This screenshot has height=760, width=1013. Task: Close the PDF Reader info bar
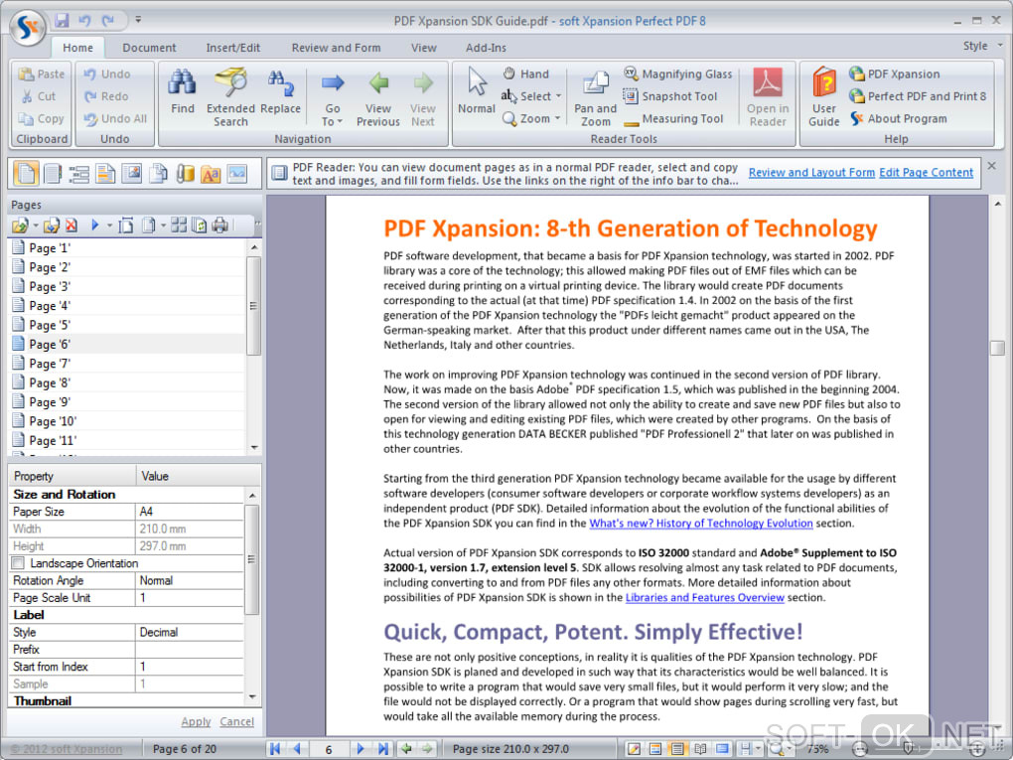992,166
